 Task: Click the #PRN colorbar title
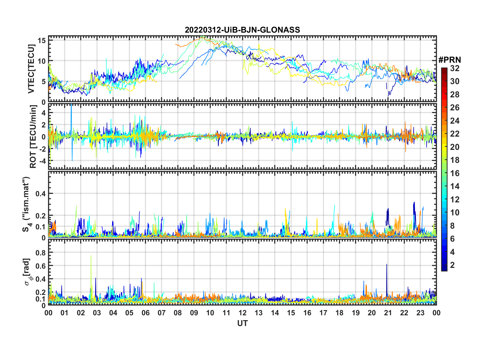pyautogui.click(x=450, y=60)
